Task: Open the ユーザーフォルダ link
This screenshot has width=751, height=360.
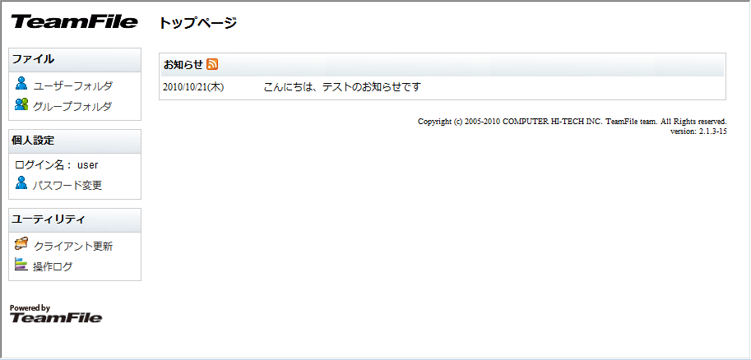Action: (x=72, y=85)
